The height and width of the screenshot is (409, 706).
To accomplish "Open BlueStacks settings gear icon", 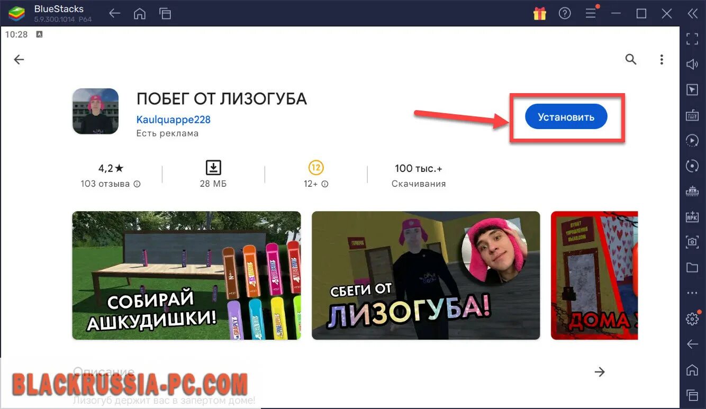I will 692,319.
